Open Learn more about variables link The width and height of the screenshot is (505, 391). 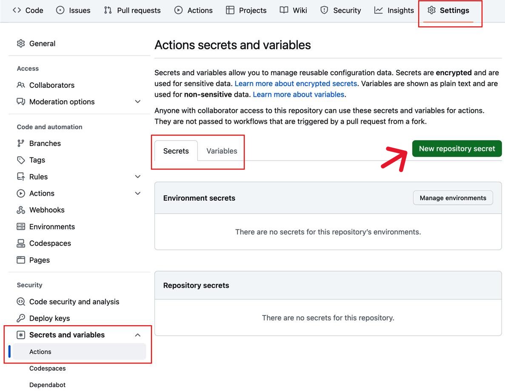(x=299, y=94)
